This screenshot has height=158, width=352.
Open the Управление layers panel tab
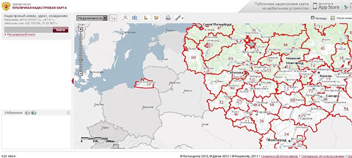point(340,18)
